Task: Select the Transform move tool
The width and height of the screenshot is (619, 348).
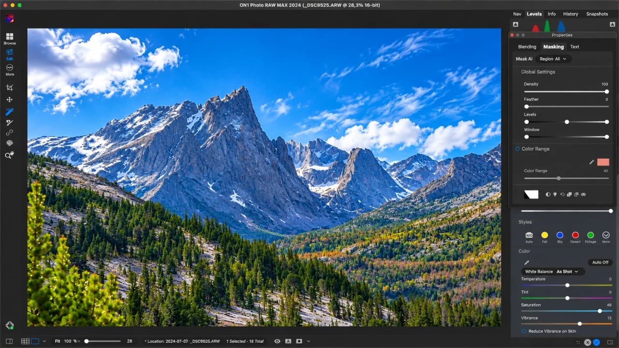Action: click(10, 100)
